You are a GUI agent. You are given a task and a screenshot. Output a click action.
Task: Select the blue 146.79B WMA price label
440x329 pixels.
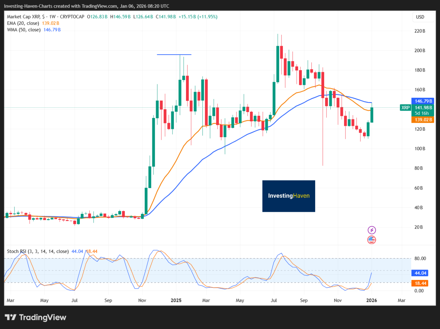423,101
